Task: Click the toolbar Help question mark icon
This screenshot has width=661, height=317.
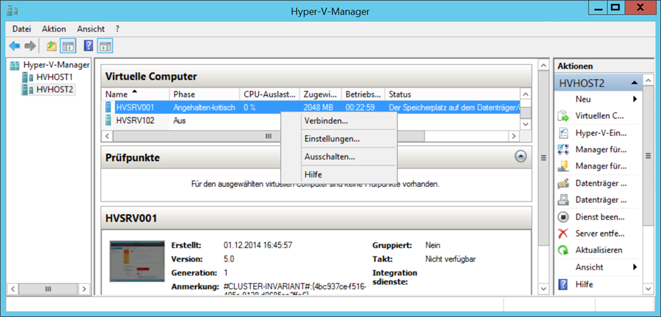Action: pyautogui.click(x=88, y=46)
